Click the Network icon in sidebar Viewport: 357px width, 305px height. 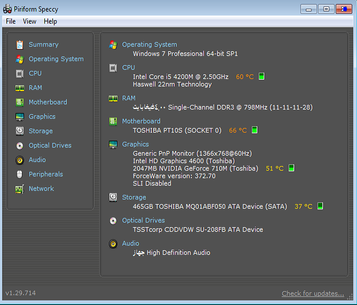click(x=20, y=189)
